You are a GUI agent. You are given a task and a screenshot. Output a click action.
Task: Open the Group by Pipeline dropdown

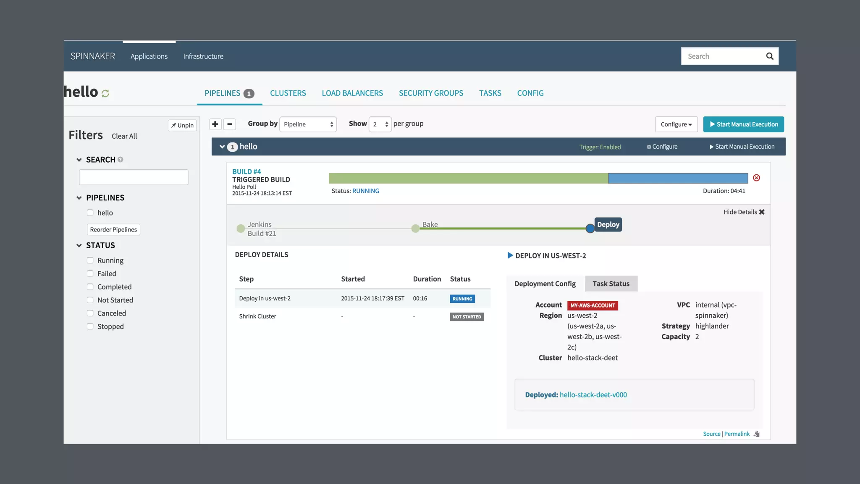tap(308, 124)
